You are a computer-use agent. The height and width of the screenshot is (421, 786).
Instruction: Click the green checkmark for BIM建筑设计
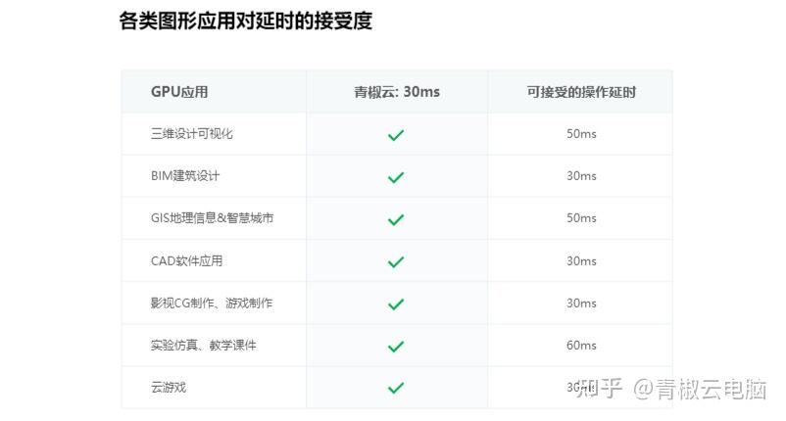tap(396, 177)
